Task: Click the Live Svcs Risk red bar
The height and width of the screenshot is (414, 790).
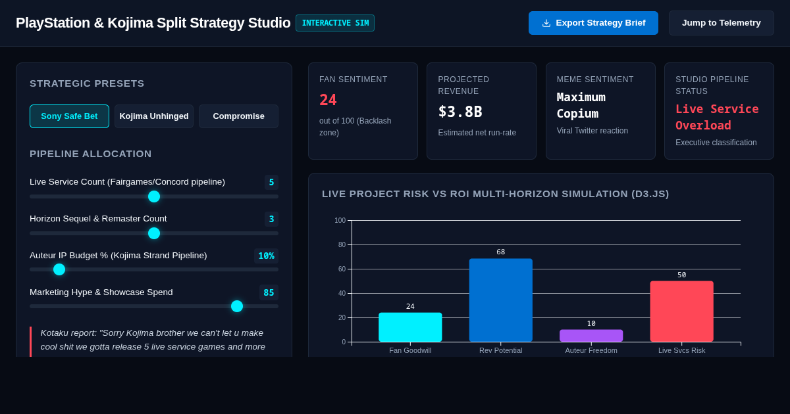Action: tap(681, 311)
